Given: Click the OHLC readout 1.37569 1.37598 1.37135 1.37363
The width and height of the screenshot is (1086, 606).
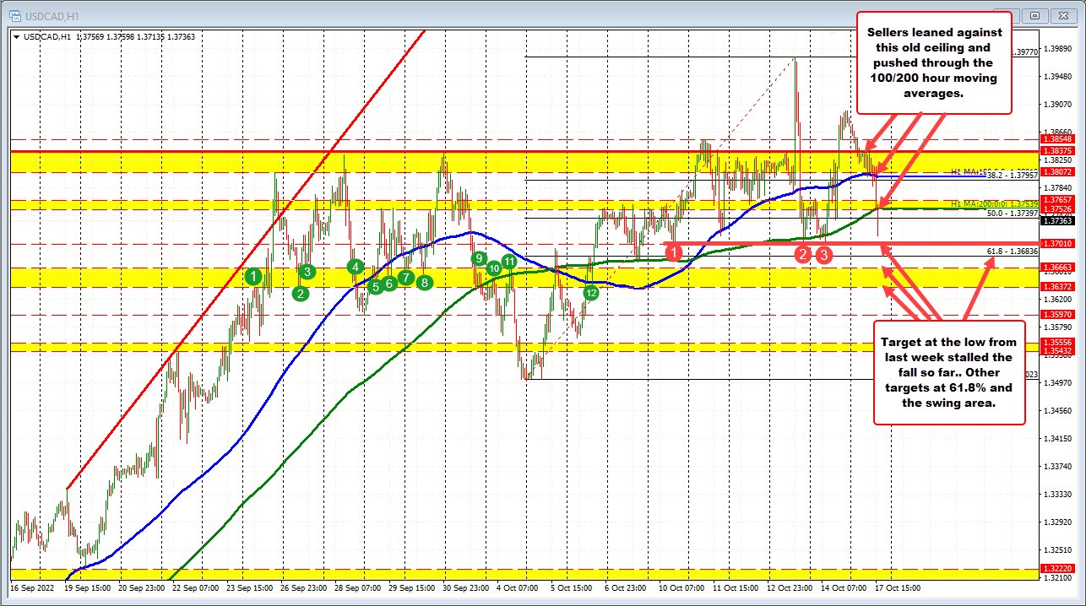Looking at the screenshot, I should 135,36.
